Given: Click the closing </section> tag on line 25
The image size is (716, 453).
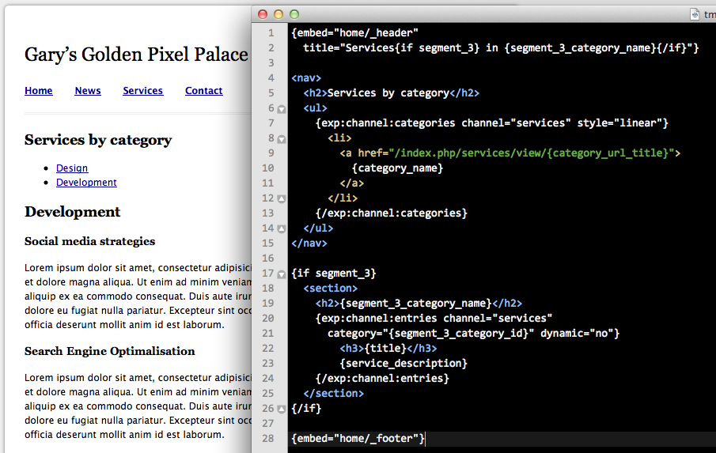Looking at the screenshot, I should click(x=333, y=394).
